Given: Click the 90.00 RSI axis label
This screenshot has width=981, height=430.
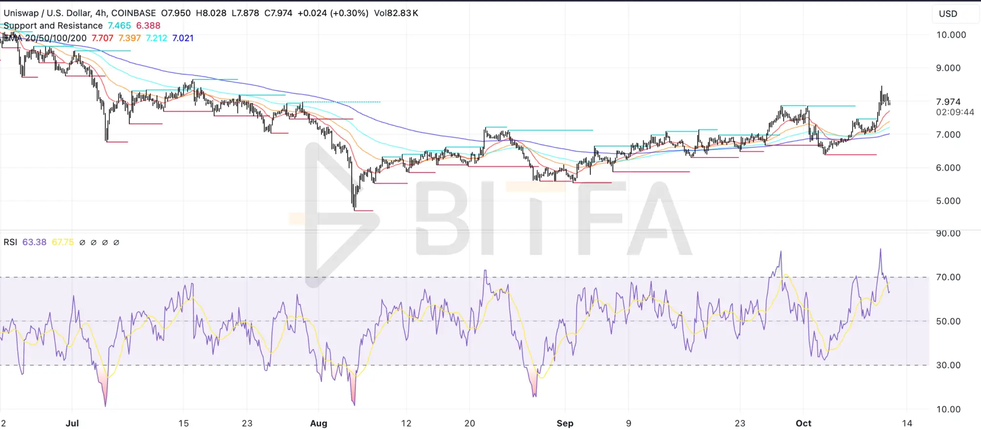Looking at the screenshot, I should 948,234.
